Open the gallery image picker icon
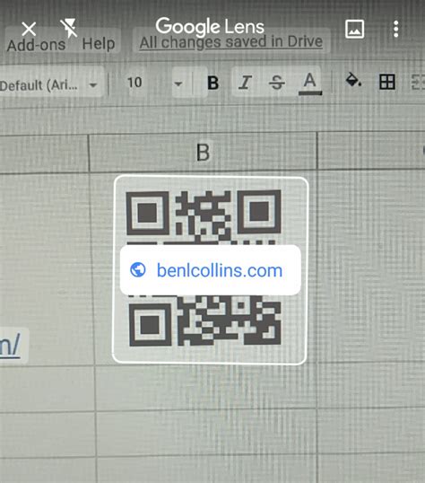The height and width of the screenshot is (483, 425). [354, 29]
